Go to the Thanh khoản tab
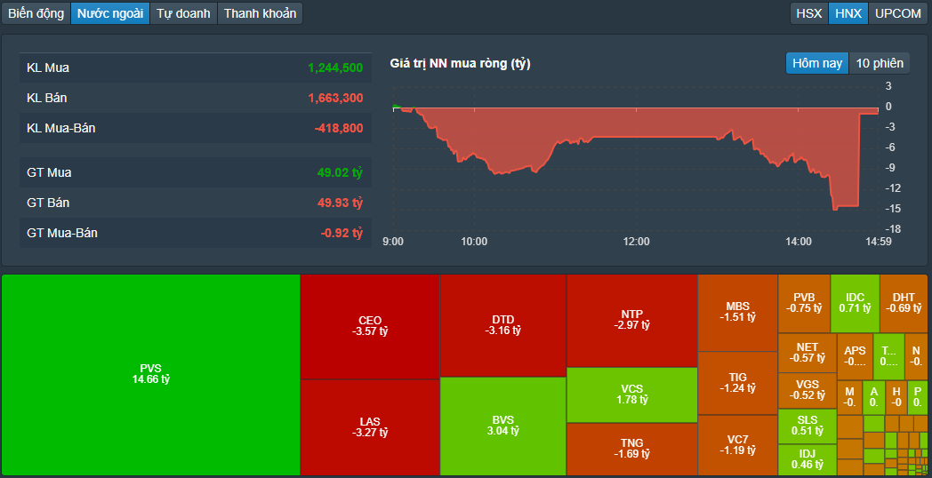Screen dimensions: 932x478 [260, 13]
